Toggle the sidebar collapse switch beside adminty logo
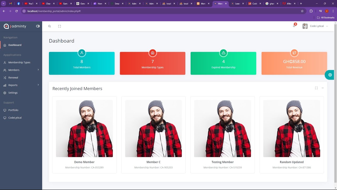 pos(38,26)
